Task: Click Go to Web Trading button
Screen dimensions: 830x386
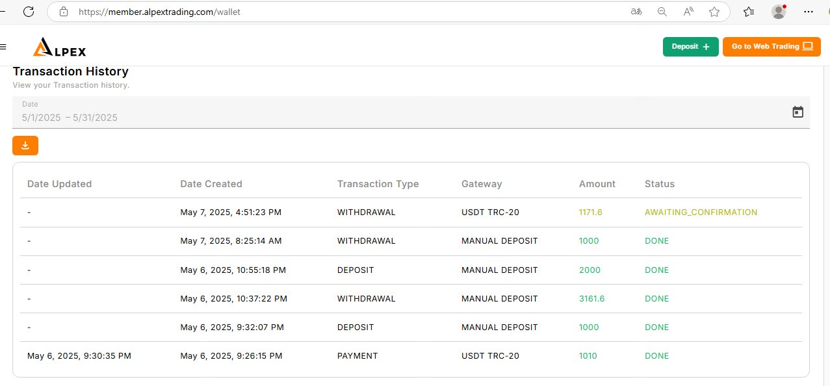Action: (x=772, y=47)
